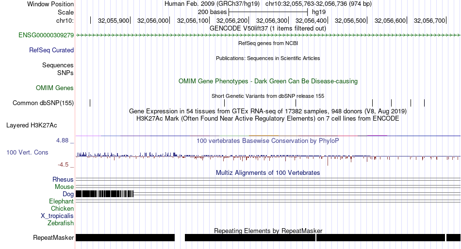Click the H3K27Ac Mark ENCODE track title

(x=268, y=119)
